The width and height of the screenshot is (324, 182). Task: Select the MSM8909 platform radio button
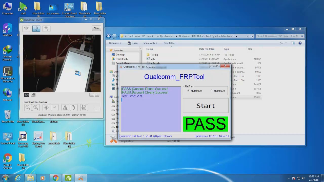tap(188, 91)
